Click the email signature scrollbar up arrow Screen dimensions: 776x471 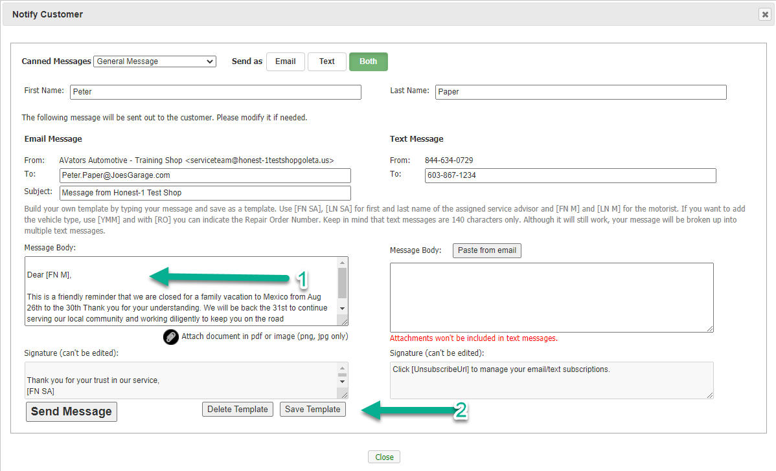(342, 368)
